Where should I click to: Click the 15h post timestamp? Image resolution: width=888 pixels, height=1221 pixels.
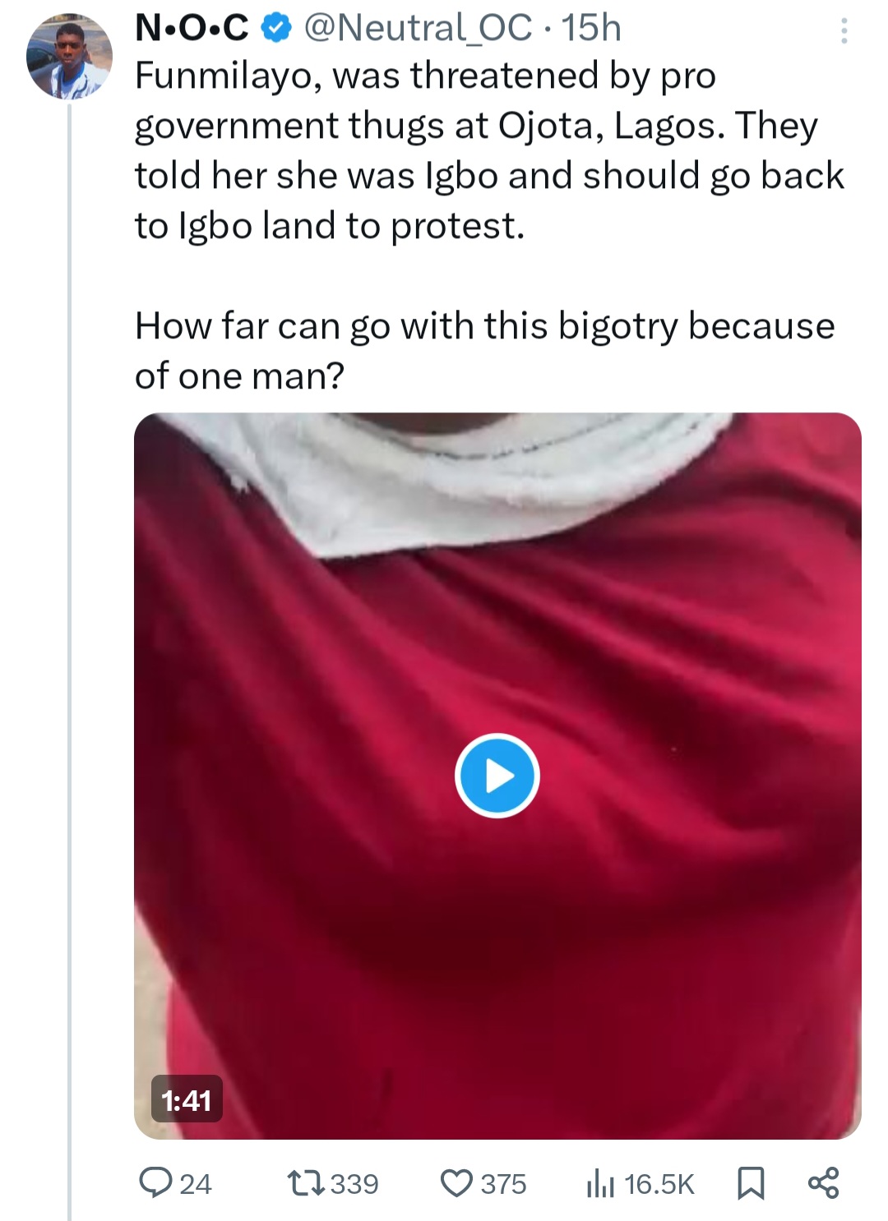[x=590, y=28]
